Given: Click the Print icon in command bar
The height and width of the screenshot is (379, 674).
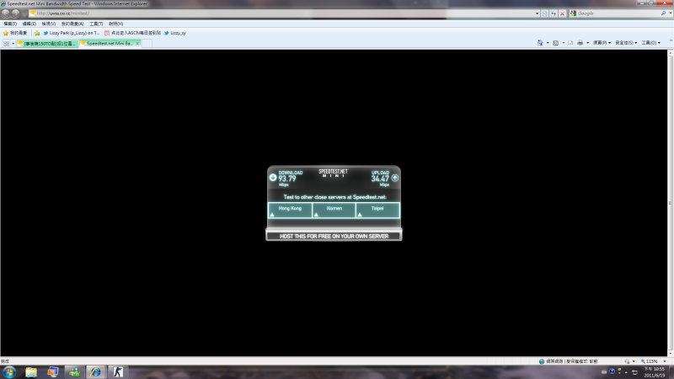Looking at the screenshot, I should tap(580, 43).
